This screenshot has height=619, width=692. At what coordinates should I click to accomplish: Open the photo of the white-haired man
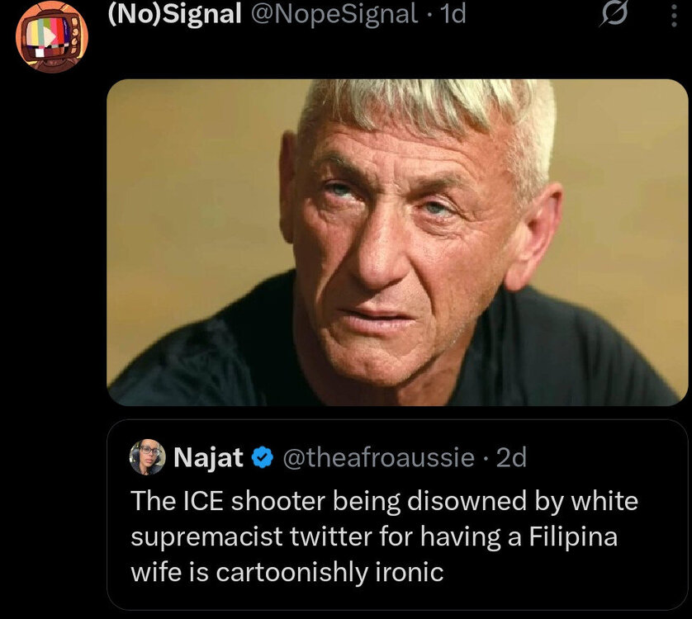396,242
